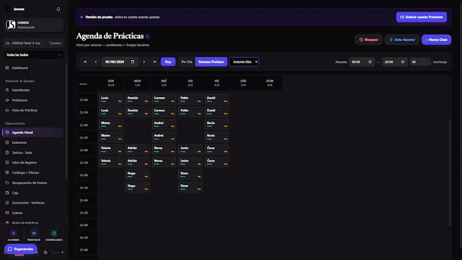The image size is (462, 260).
Task: Toggle the dark mode moon icon
Action: click(46, 252)
